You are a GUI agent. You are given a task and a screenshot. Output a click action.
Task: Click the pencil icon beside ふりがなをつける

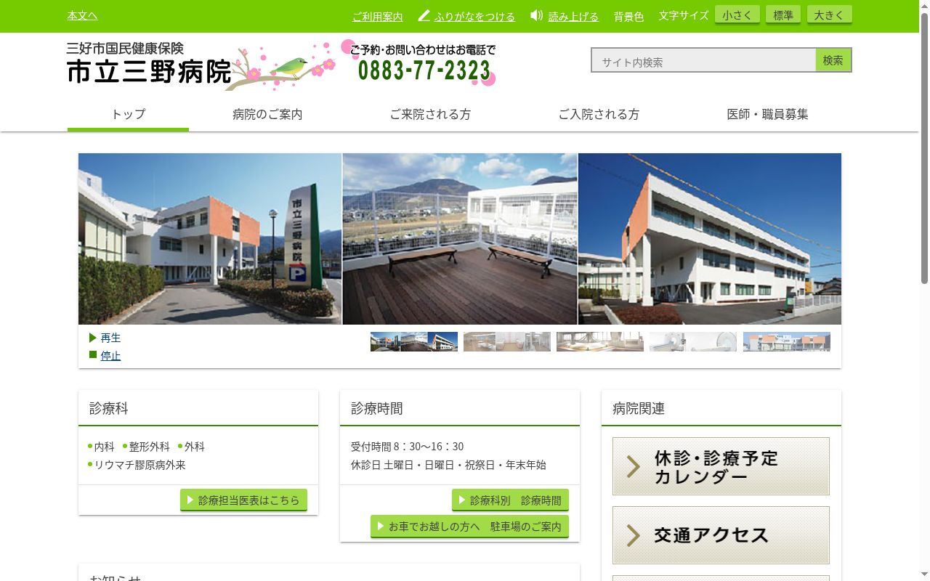tap(424, 15)
